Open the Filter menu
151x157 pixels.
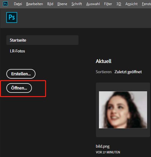(108, 4)
